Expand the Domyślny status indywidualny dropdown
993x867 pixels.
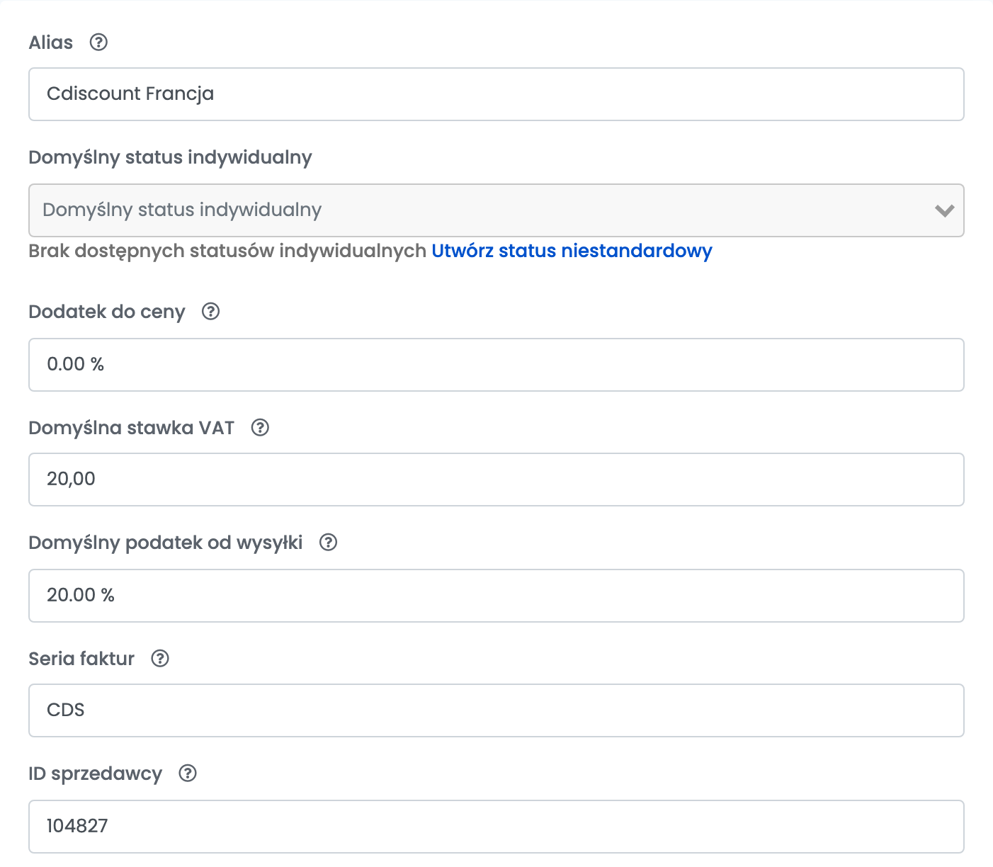coord(496,210)
